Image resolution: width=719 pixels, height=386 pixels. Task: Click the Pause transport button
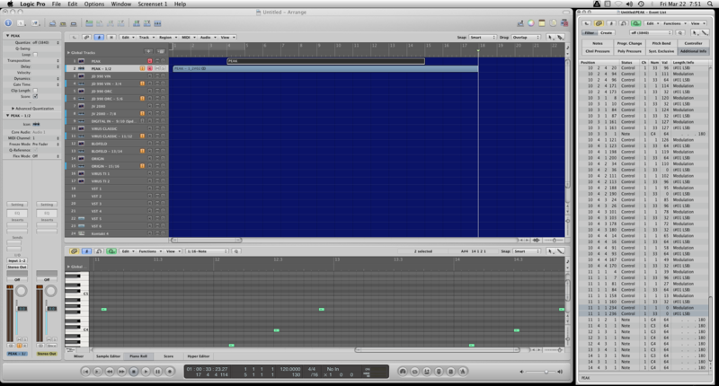(157, 372)
